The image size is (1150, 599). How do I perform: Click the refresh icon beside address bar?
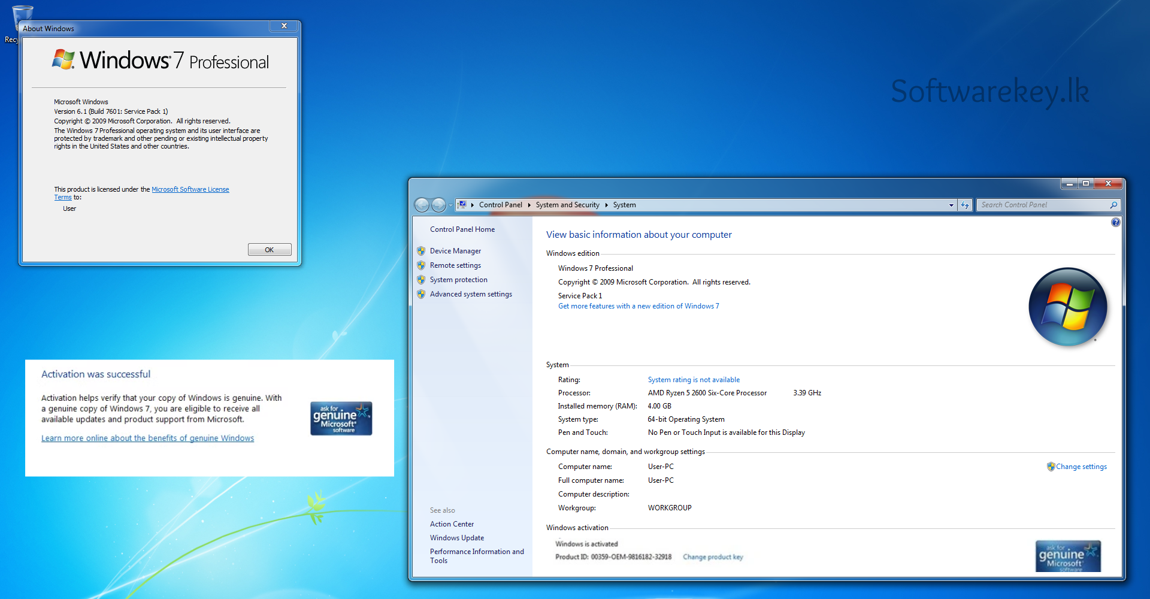(x=964, y=205)
